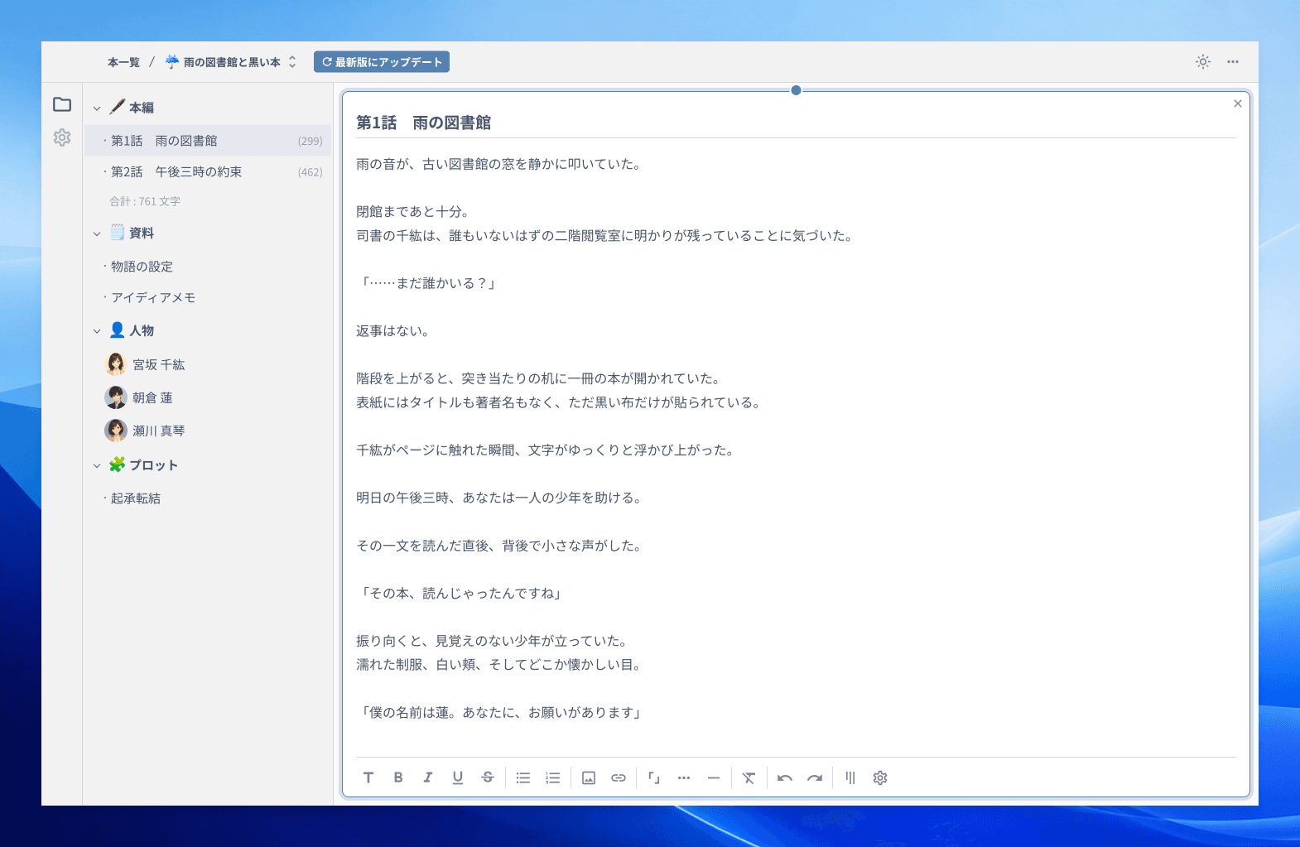Click the heading text style icon

[368, 777]
